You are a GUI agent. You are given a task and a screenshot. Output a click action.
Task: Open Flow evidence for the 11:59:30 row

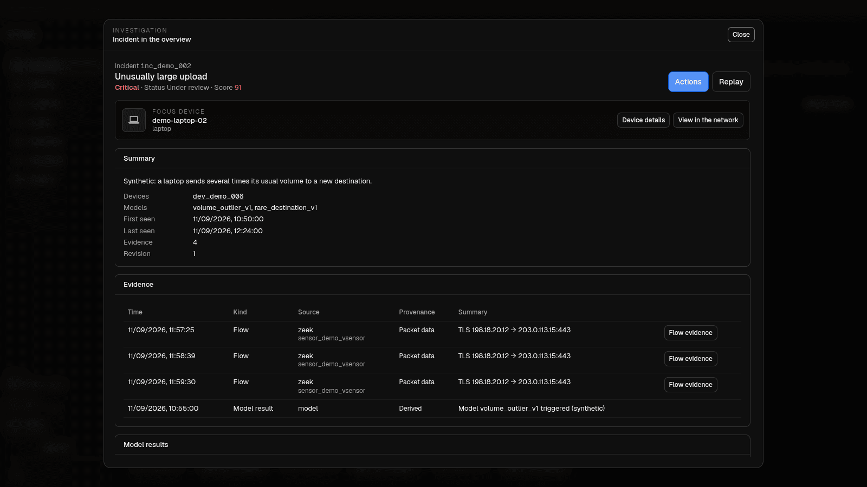click(690, 385)
